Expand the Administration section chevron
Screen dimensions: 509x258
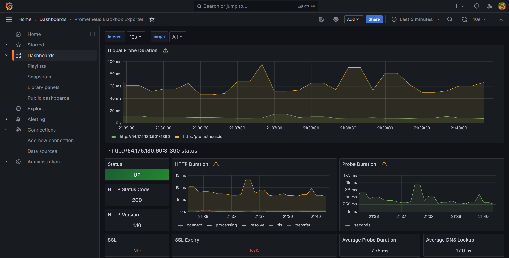(6, 162)
